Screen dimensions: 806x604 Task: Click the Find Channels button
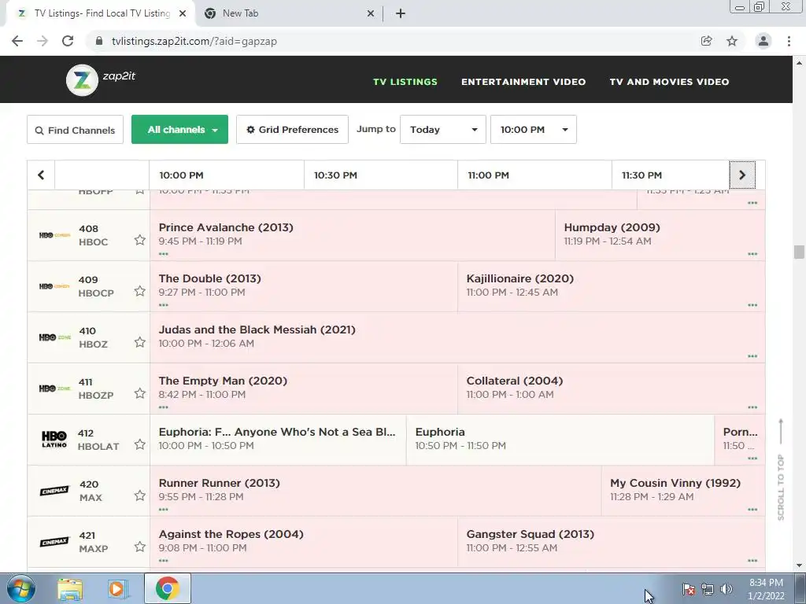[75, 130]
